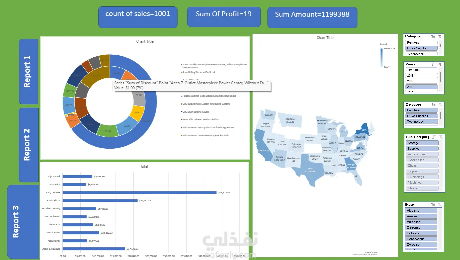
Task: Click the State slicer scrollbar
Action: [440, 229]
